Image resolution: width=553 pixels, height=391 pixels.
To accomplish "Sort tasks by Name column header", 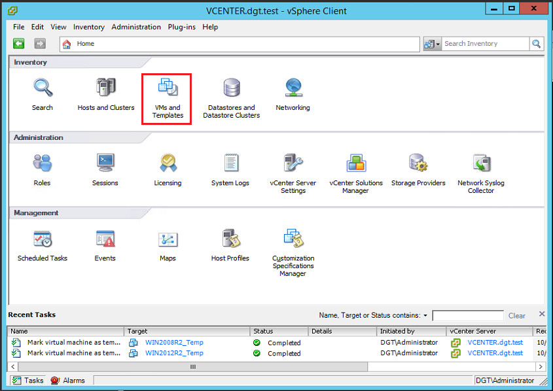I will click(x=66, y=331).
